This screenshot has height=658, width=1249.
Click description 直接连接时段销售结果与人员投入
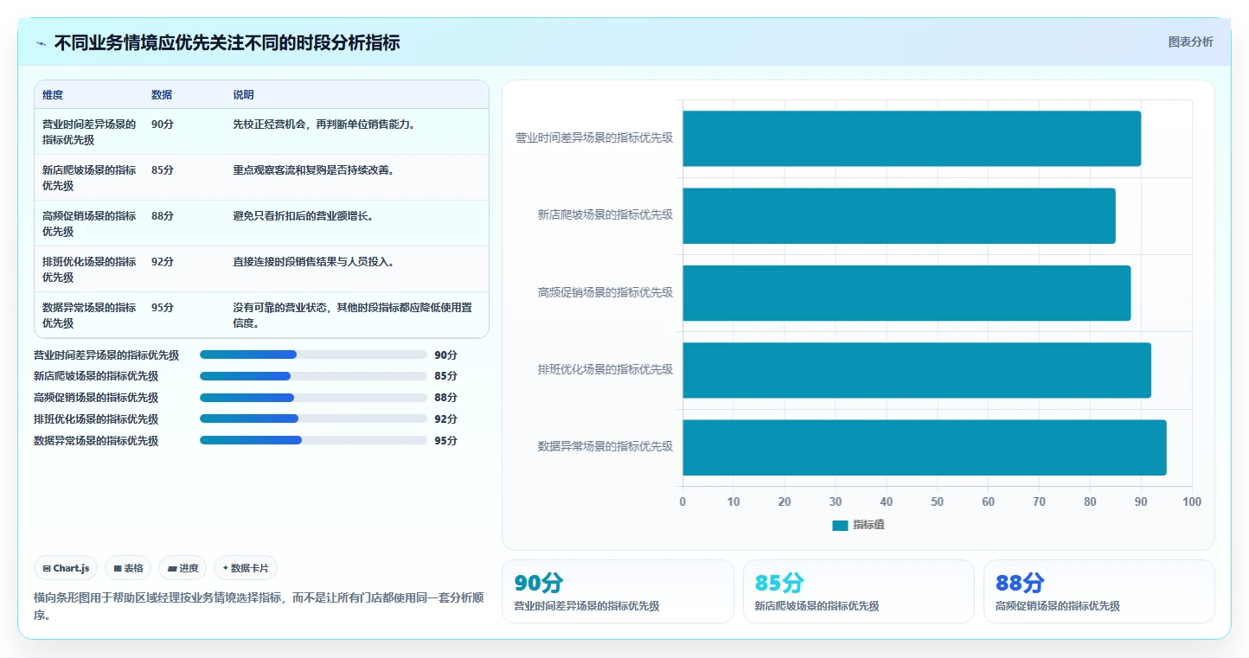point(315,261)
